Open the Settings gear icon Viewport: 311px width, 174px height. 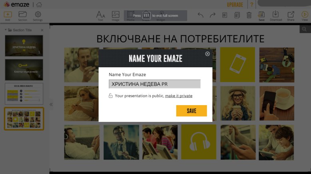(38, 15)
